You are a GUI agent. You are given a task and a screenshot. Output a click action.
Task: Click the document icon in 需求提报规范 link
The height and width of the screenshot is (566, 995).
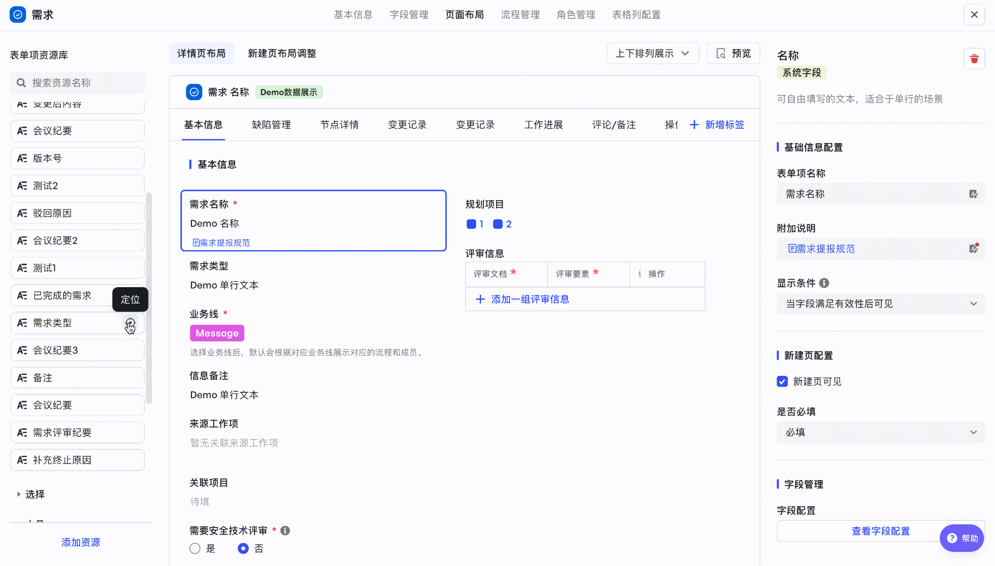click(196, 243)
